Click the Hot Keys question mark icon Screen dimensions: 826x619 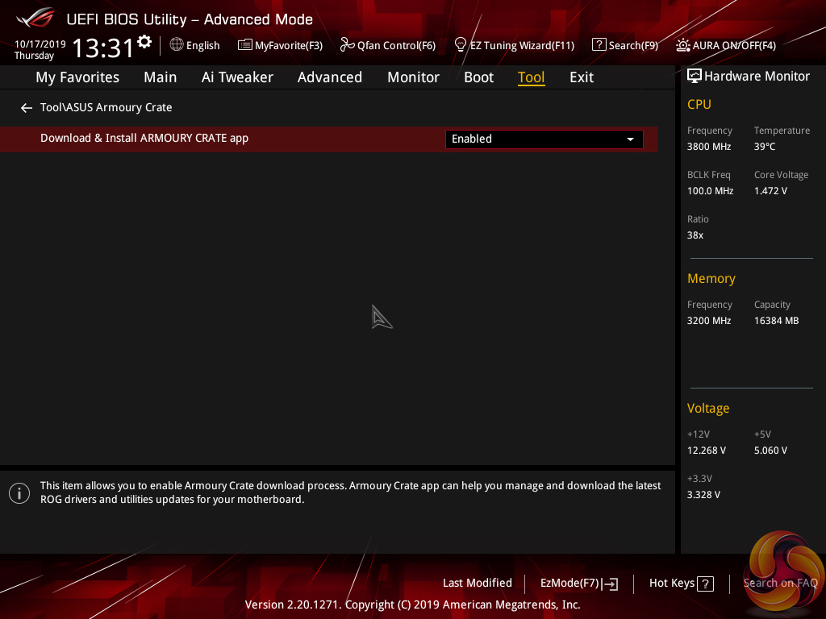705,584
